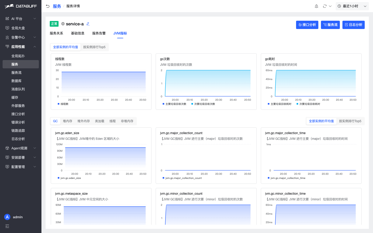Click the 告警中心 sidebar icon
The image size is (373, 233).
7,37
